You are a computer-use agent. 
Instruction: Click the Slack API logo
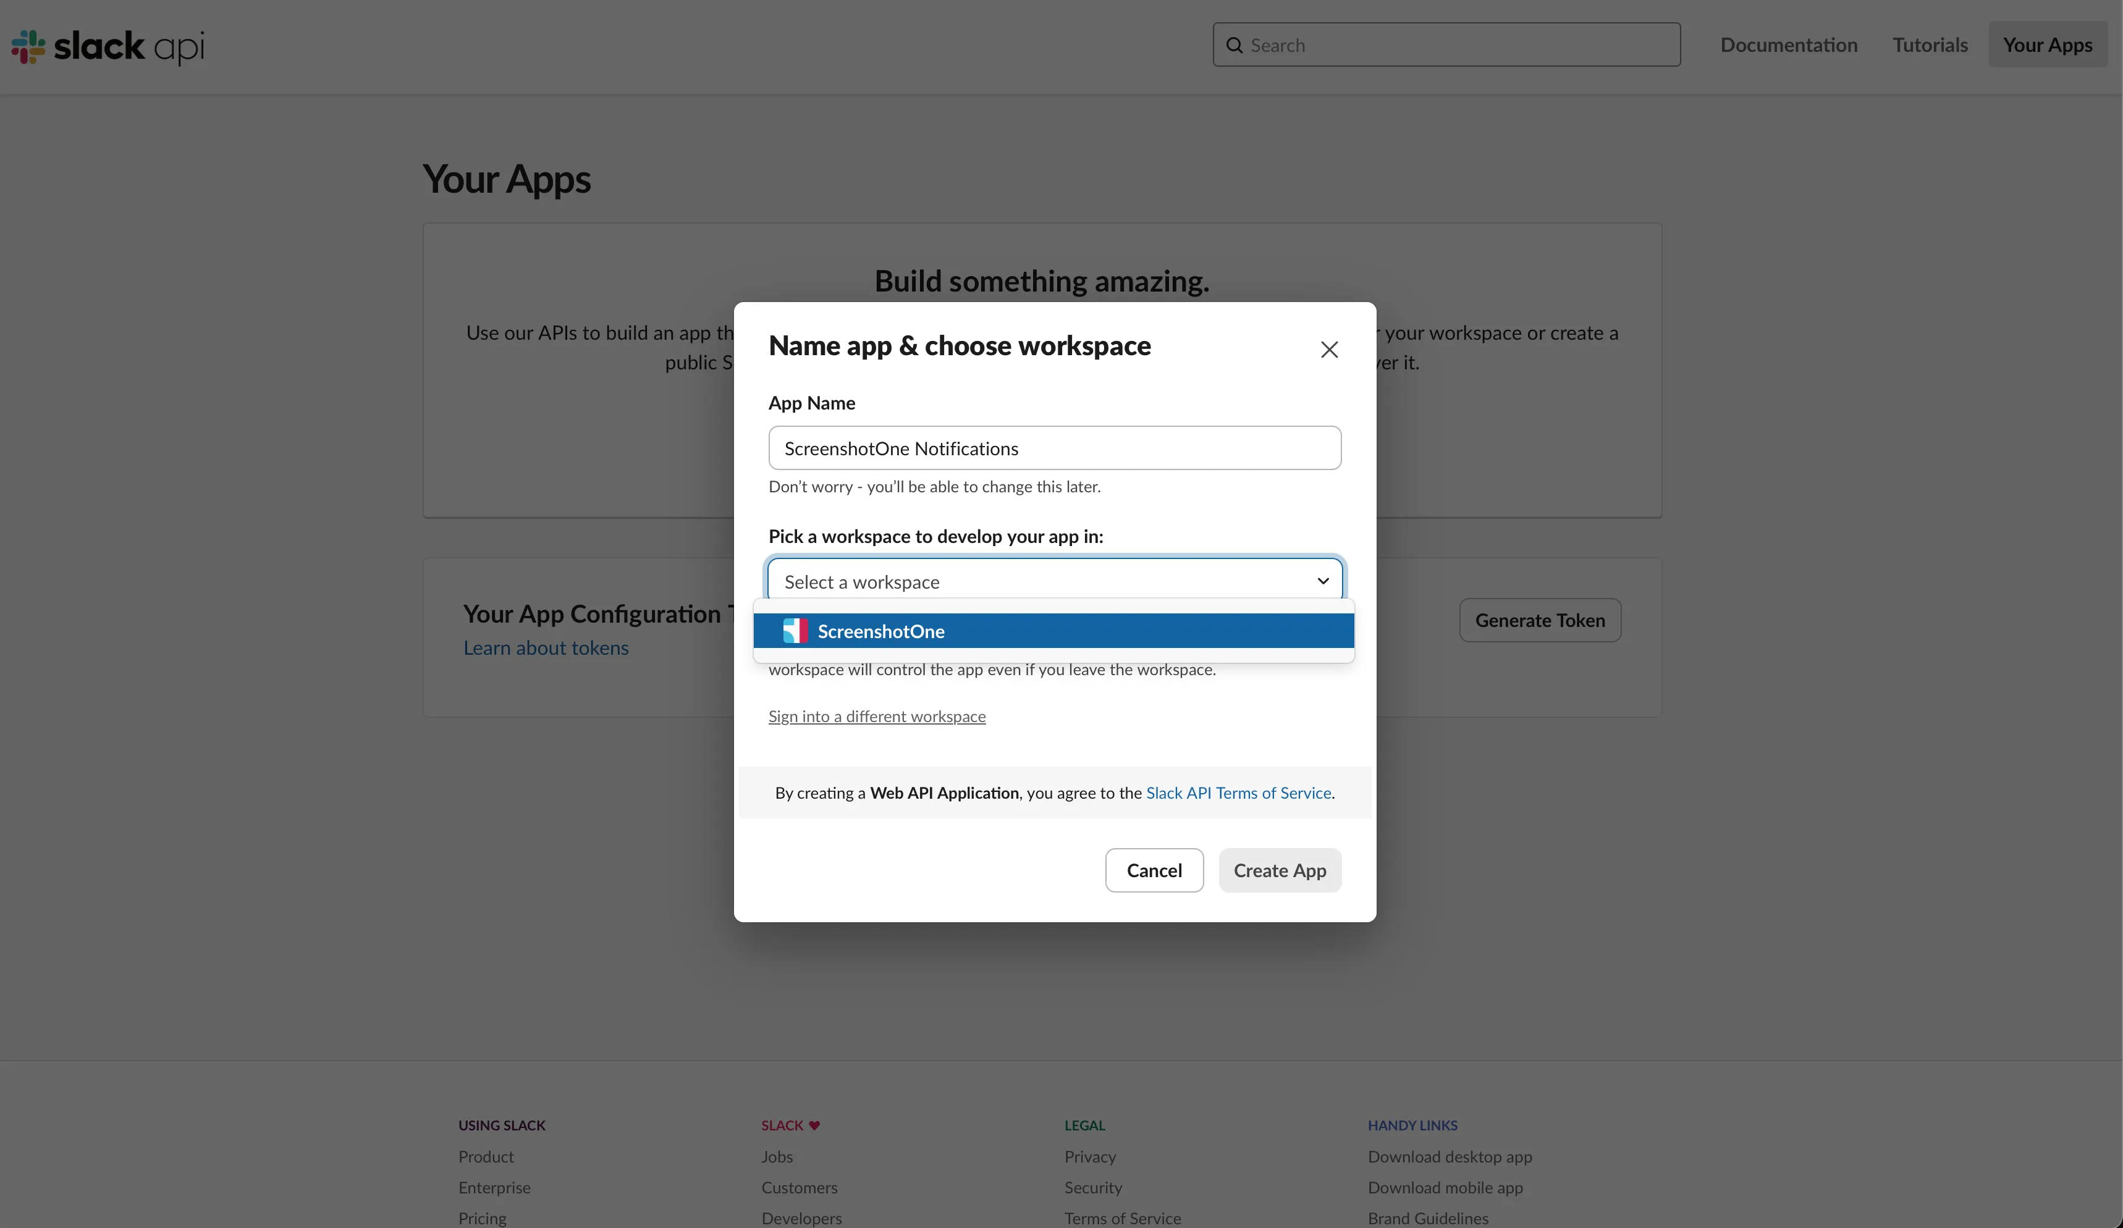[x=107, y=46]
